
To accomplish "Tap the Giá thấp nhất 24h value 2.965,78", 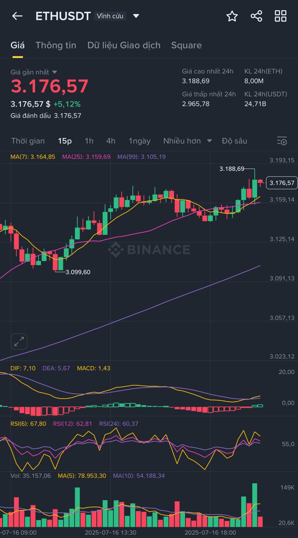I will [195, 104].
